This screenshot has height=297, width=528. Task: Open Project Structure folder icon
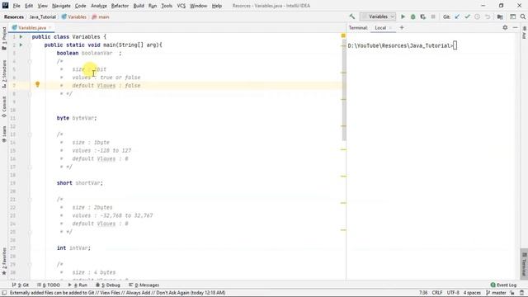point(500,16)
